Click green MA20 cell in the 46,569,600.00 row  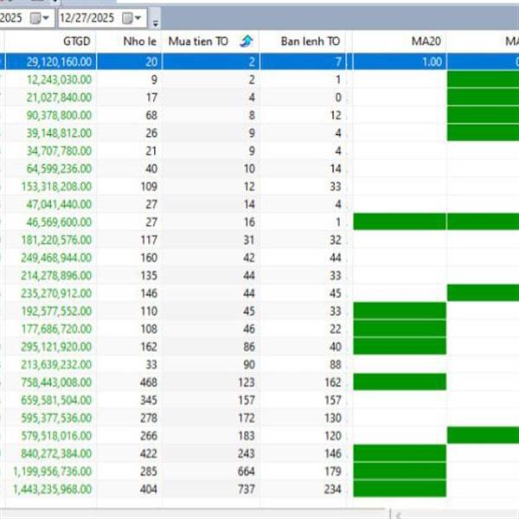click(x=400, y=221)
